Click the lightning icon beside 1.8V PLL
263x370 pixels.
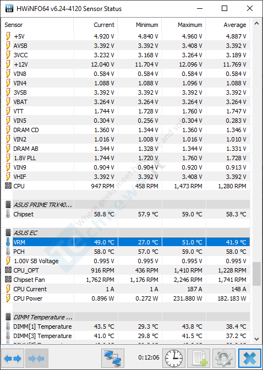click(8, 158)
